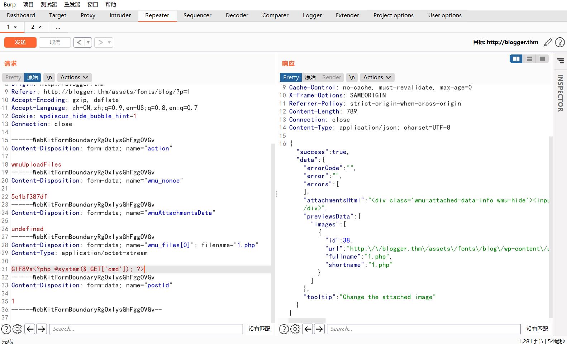Screen dimensions: 567x344
Task: Click wmuUploadFiles action value
Action: click(36, 164)
